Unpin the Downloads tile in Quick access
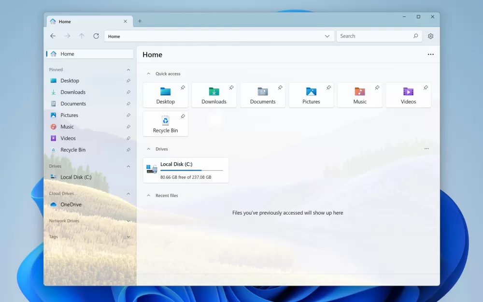This screenshot has height=302, width=483. pyautogui.click(x=231, y=87)
